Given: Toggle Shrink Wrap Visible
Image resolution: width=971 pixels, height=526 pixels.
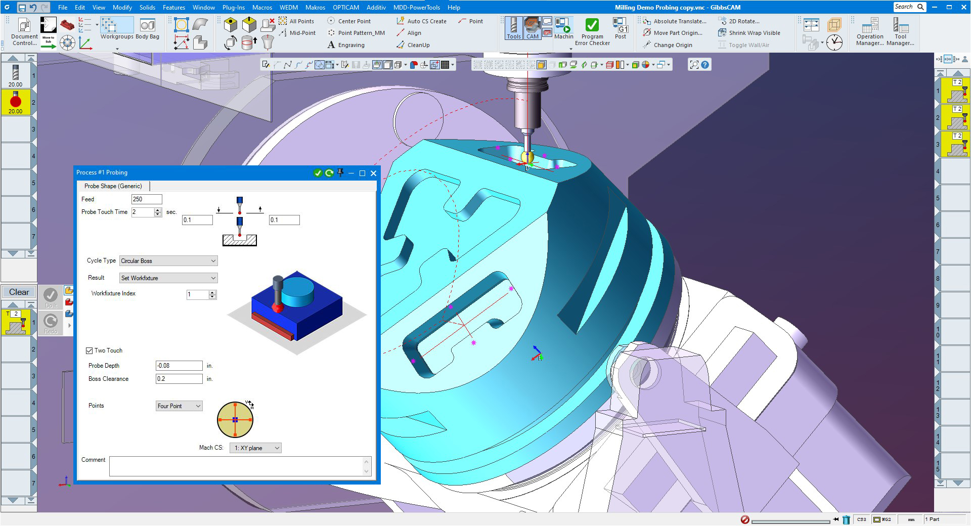Looking at the screenshot, I should coord(751,32).
